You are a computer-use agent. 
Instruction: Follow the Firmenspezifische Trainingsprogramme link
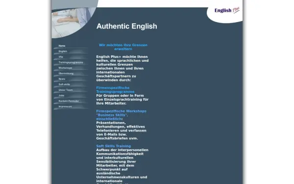tap(115, 90)
